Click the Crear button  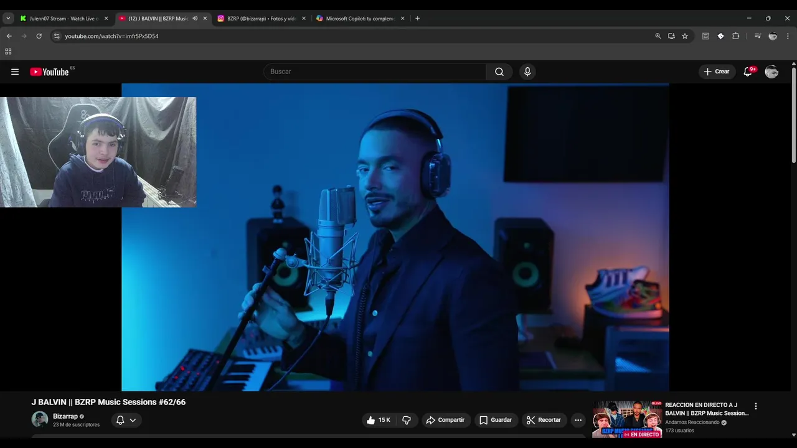(x=717, y=72)
